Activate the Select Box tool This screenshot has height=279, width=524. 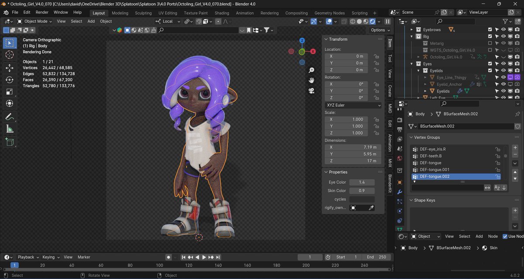pos(10,43)
